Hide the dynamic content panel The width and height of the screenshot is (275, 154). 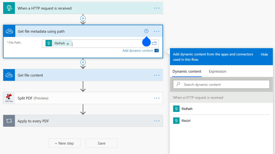pyautogui.click(x=264, y=54)
